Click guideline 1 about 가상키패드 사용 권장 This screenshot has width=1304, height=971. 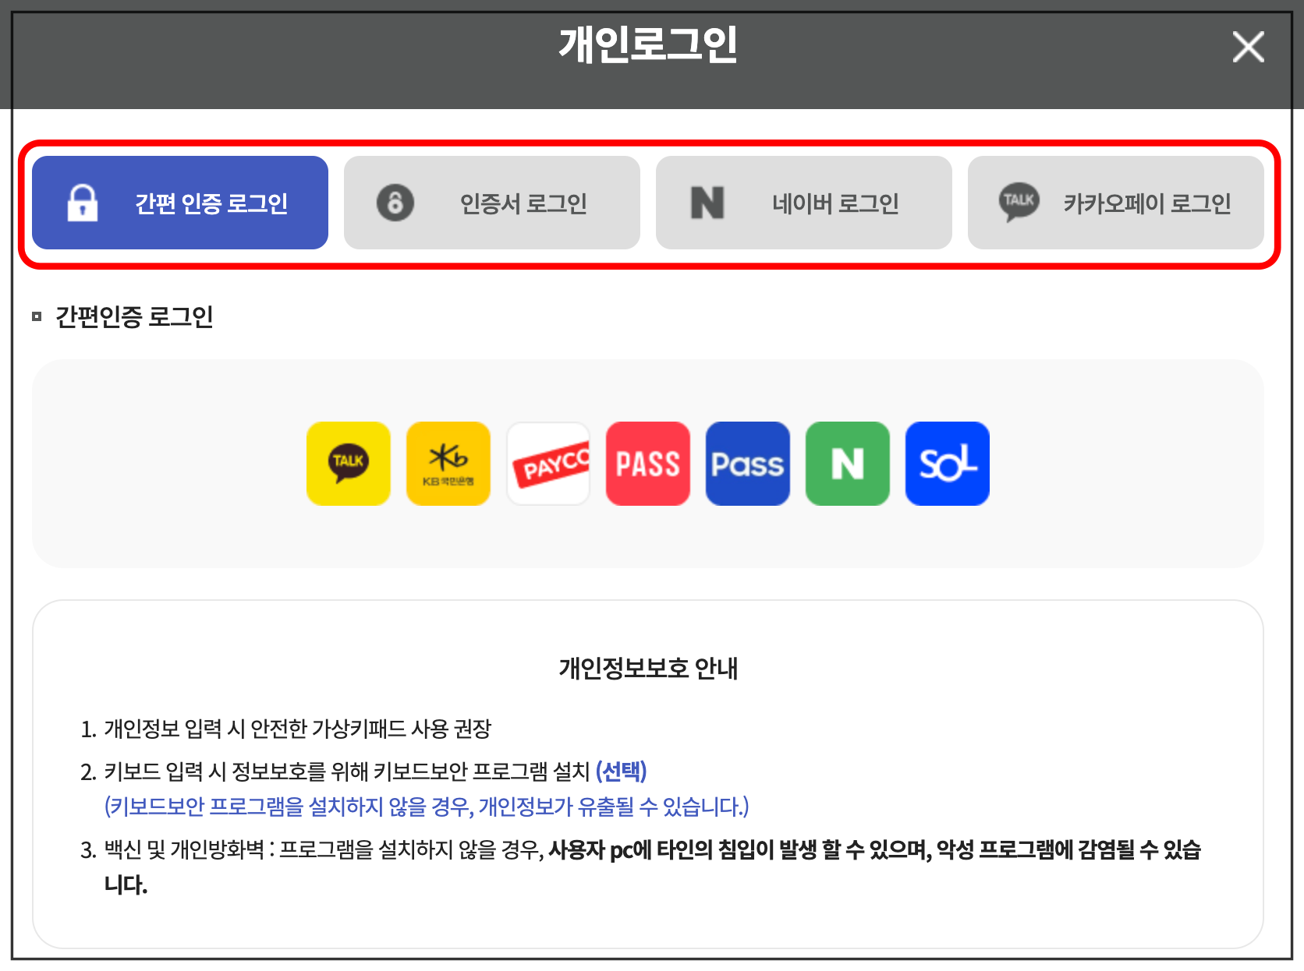286,729
